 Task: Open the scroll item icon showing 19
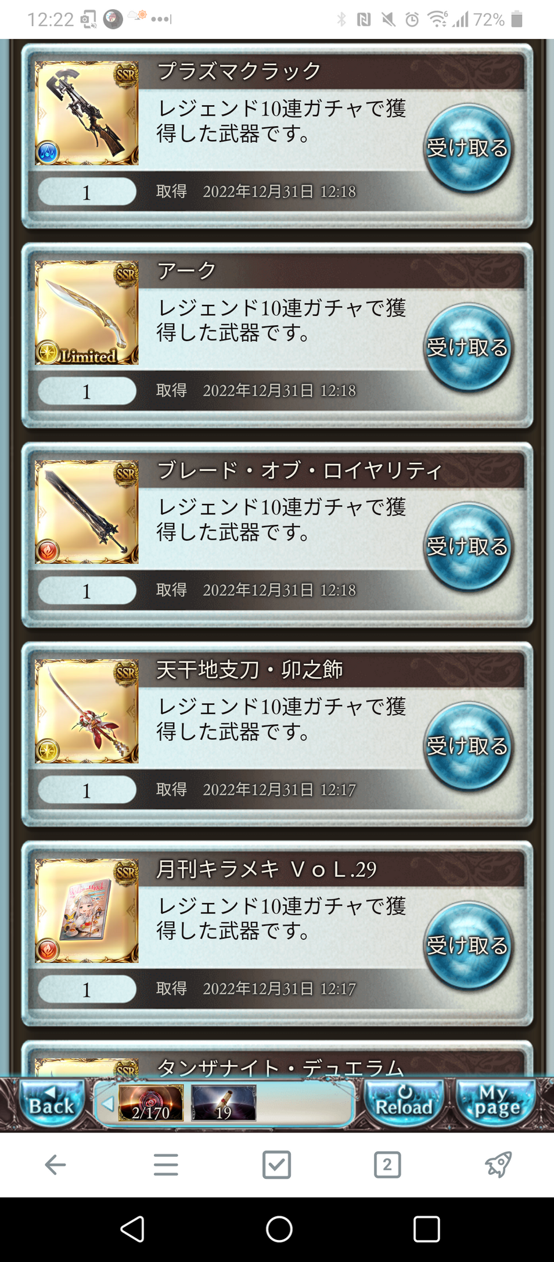(224, 1102)
